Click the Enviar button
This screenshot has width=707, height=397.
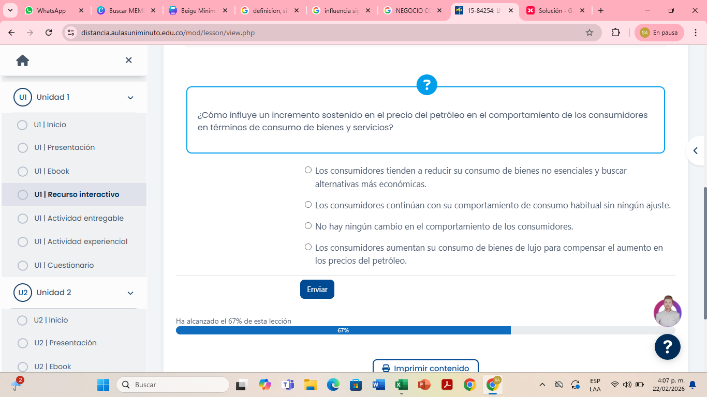[317, 289]
